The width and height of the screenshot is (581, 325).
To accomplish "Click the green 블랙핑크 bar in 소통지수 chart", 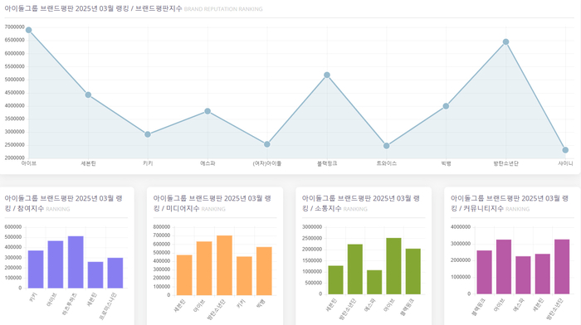I will pos(413,271).
